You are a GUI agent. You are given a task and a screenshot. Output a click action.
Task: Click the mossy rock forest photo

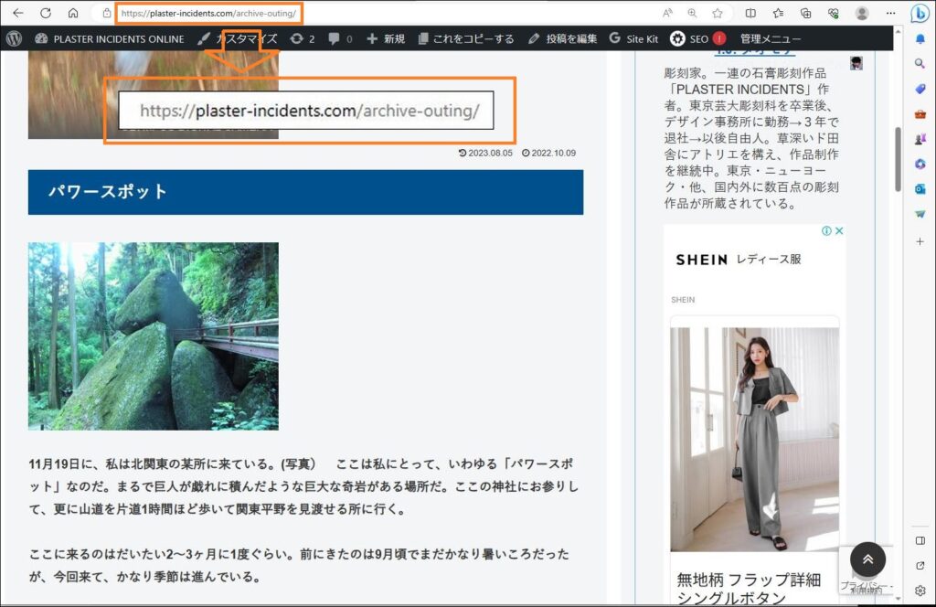154,336
